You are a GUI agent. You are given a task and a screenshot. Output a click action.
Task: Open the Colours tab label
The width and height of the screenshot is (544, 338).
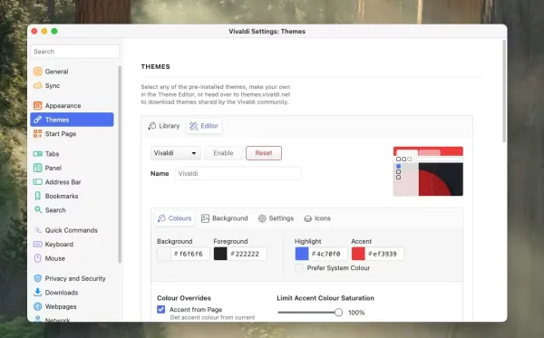click(180, 218)
